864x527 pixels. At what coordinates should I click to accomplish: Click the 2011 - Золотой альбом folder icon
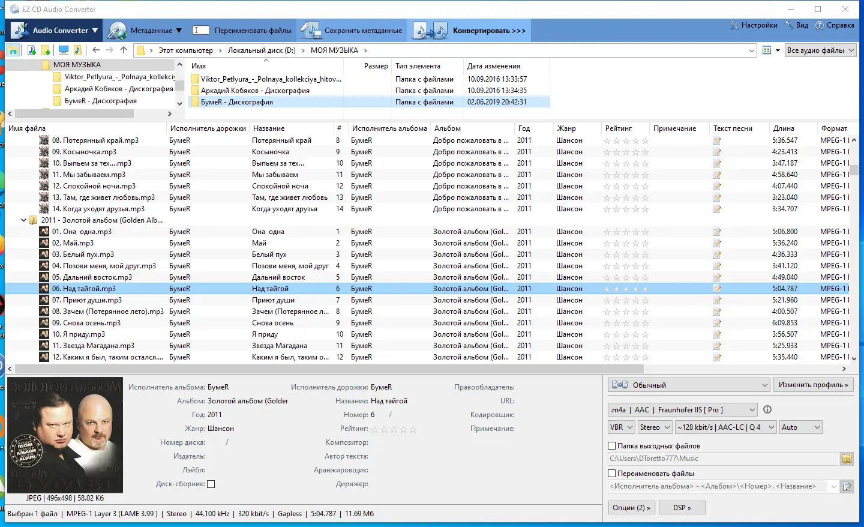click(x=33, y=220)
